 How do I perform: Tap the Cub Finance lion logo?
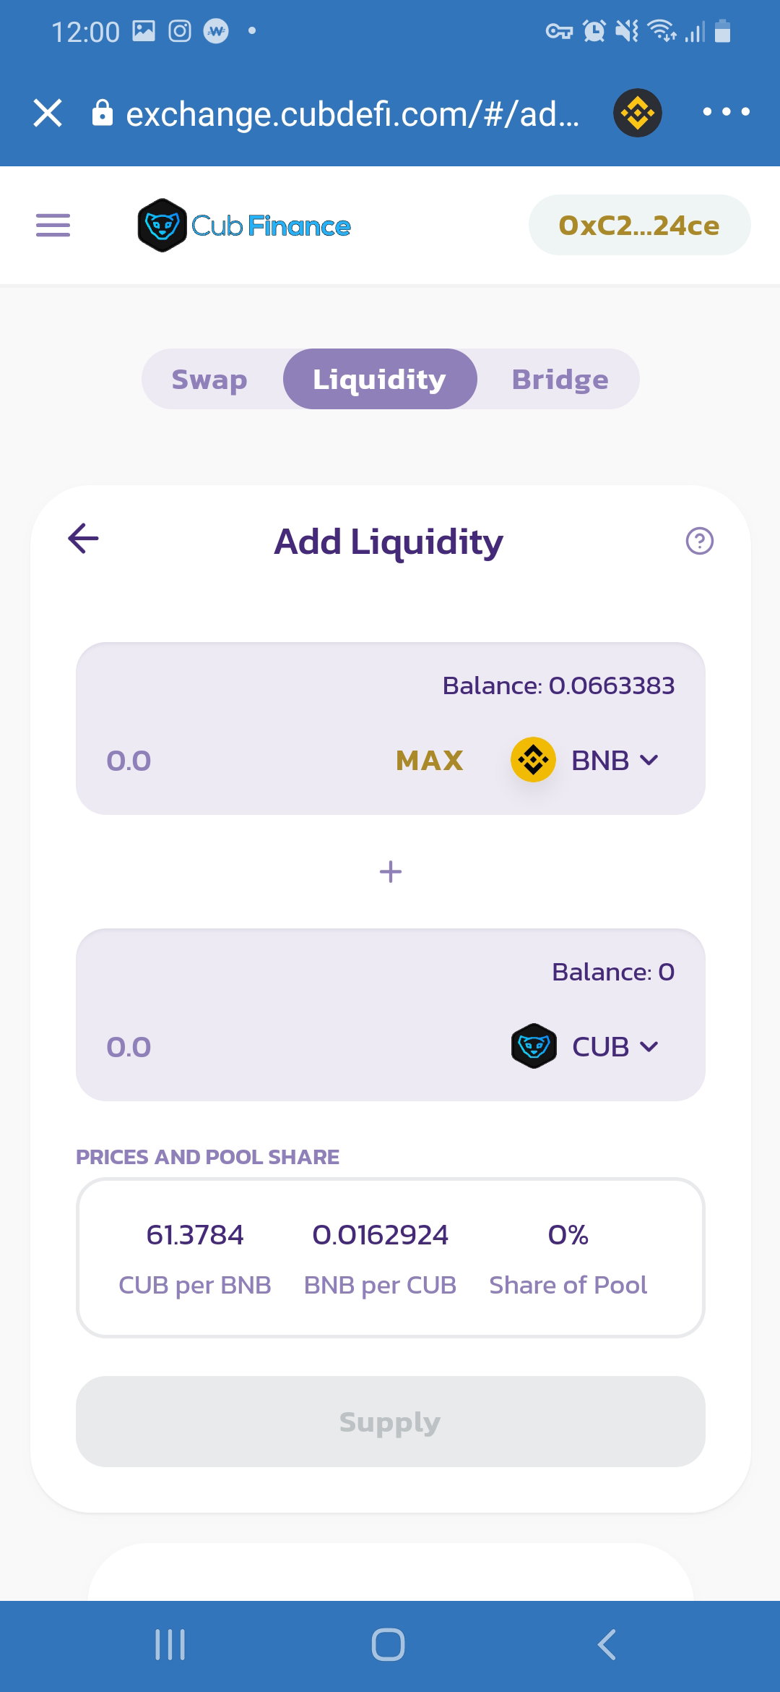[162, 226]
